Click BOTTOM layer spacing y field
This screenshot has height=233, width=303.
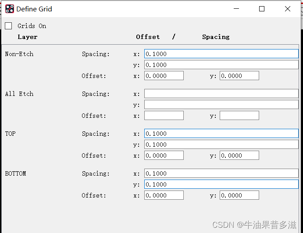pos(221,184)
